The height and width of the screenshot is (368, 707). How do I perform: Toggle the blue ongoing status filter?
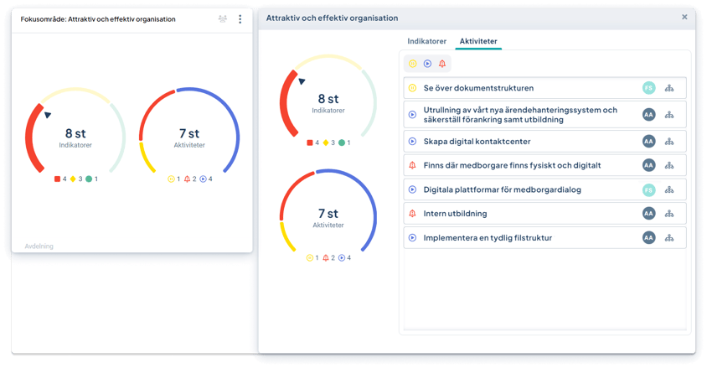(x=427, y=64)
